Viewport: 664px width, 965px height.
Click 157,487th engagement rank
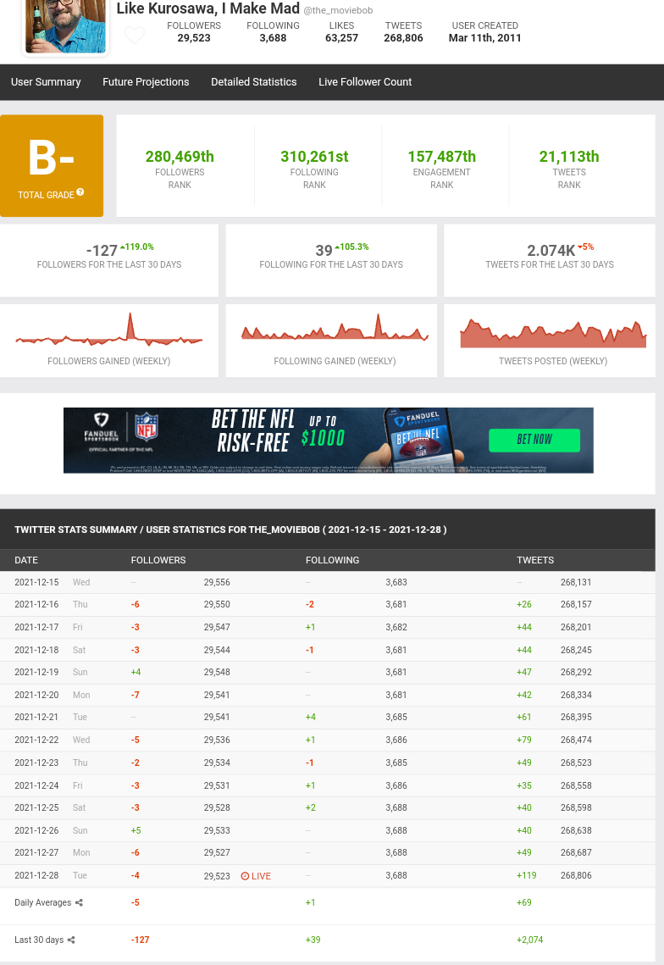tap(442, 157)
